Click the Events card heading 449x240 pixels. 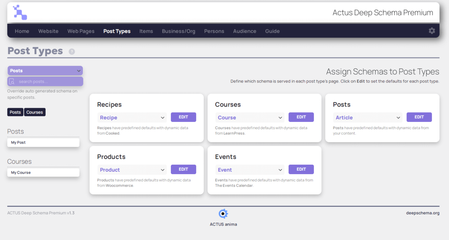click(226, 157)
